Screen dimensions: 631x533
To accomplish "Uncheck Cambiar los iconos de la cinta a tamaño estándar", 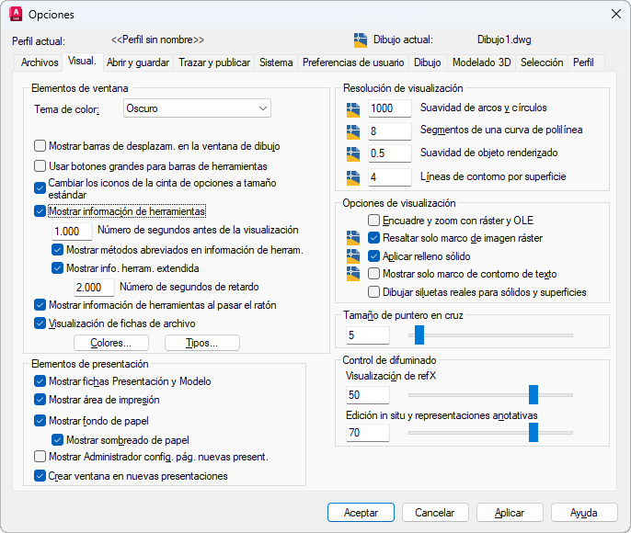I will (40, 188).
